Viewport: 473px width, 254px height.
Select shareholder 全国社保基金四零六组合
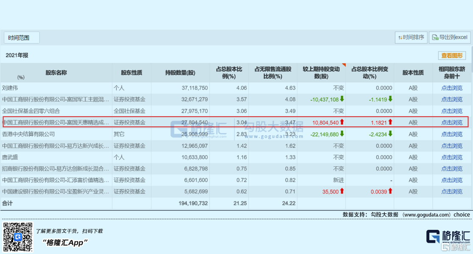tap(31, 111)
